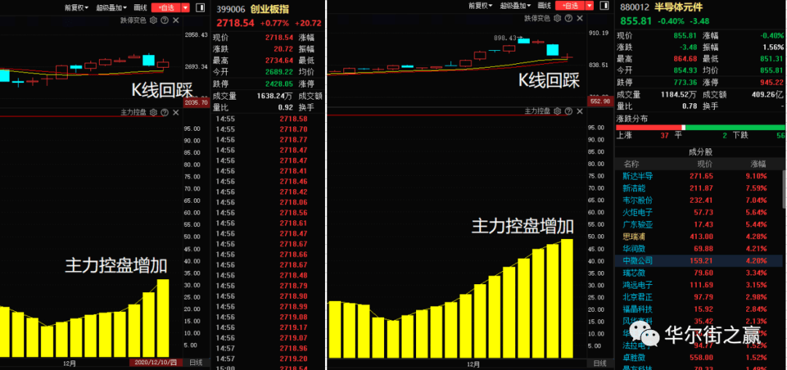Toggle side panel layout icon beside 创业板指
This screenshot has width=787, height=370.
pyautogui.click(x=200, y=7)
